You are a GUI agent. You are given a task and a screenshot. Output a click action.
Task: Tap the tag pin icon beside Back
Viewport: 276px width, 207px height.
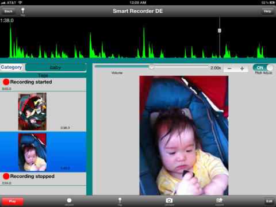click(23, 11)
